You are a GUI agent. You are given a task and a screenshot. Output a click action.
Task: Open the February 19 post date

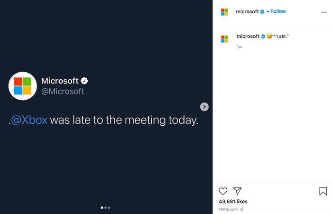click(231, 210)
